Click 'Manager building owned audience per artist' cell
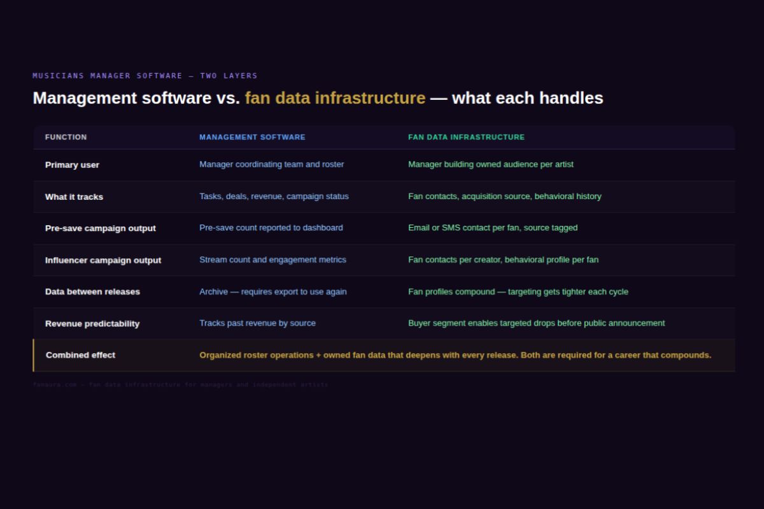Image resolution: width=764 pixels, height=509 pixels. tap(490, 164)
